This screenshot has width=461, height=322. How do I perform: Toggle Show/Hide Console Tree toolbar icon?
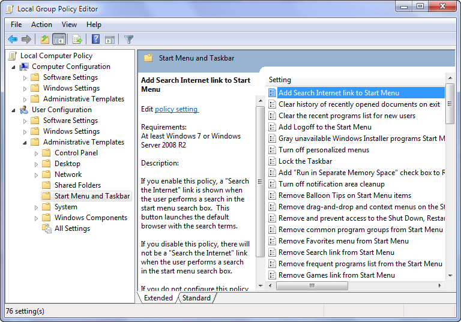coord(59,39)
